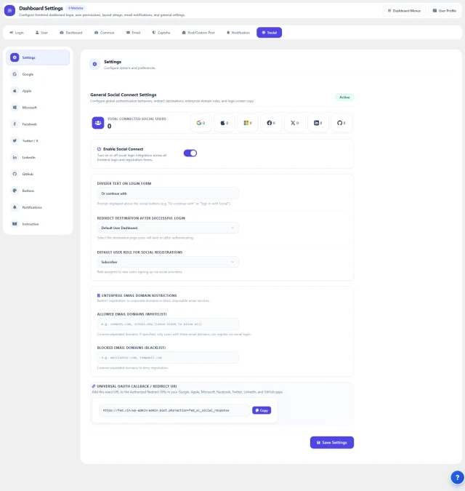Image resolution: width=465 pixels, height=491 pixels.
Task: Click the Microsoft connected users counter
Action: [x=248, y=123]
